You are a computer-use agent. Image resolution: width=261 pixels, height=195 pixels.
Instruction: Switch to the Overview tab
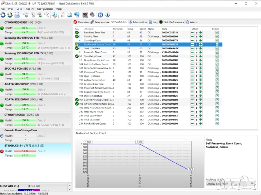81,22
